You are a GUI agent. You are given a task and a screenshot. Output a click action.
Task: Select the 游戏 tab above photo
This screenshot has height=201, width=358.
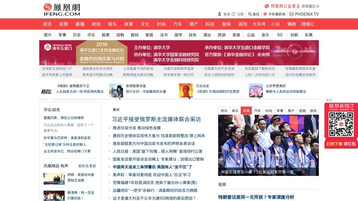coord(313,111)
